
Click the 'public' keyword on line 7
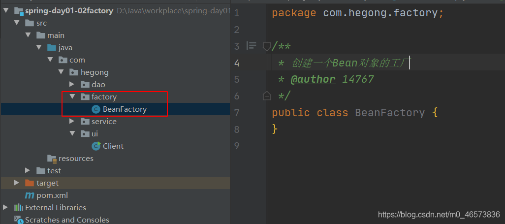click(291, 113)
